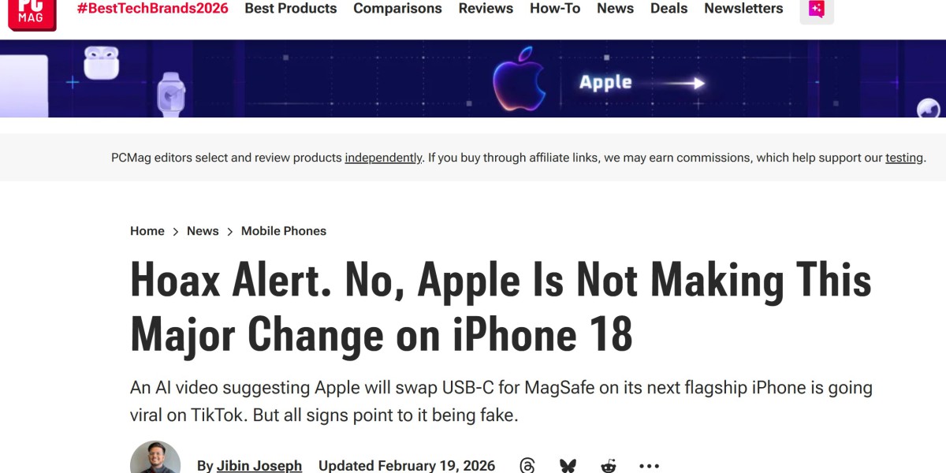Open the Newsletters page
The height and width of the screenshot is (473, 946).
tap(743, 9)
